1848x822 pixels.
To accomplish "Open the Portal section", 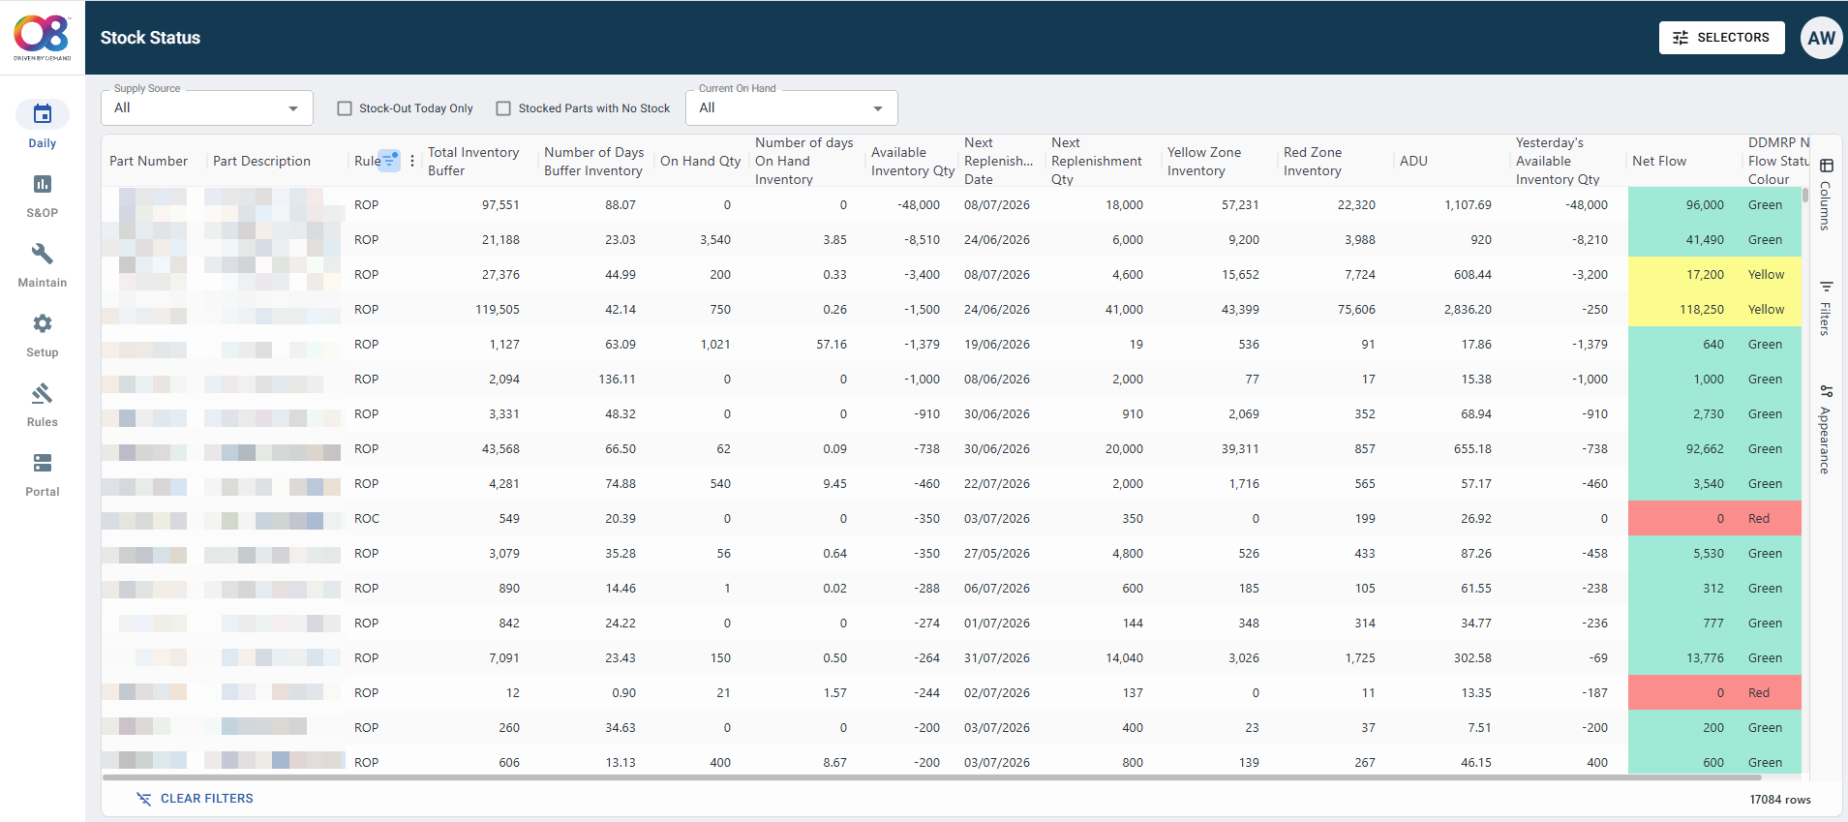I will [43, 474].
